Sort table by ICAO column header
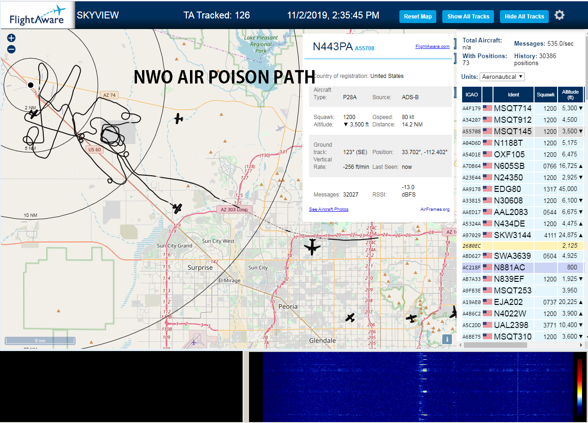This screenshot has width=588, height=423. click(x=472, y=95)
